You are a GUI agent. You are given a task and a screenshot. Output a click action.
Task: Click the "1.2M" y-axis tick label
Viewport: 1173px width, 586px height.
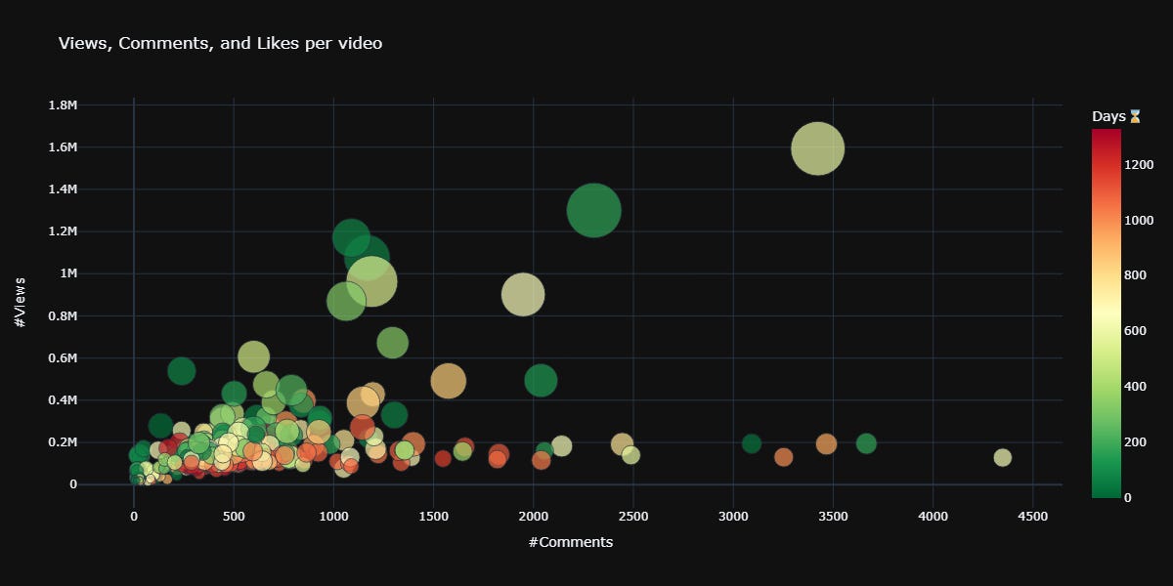(64, 231)
